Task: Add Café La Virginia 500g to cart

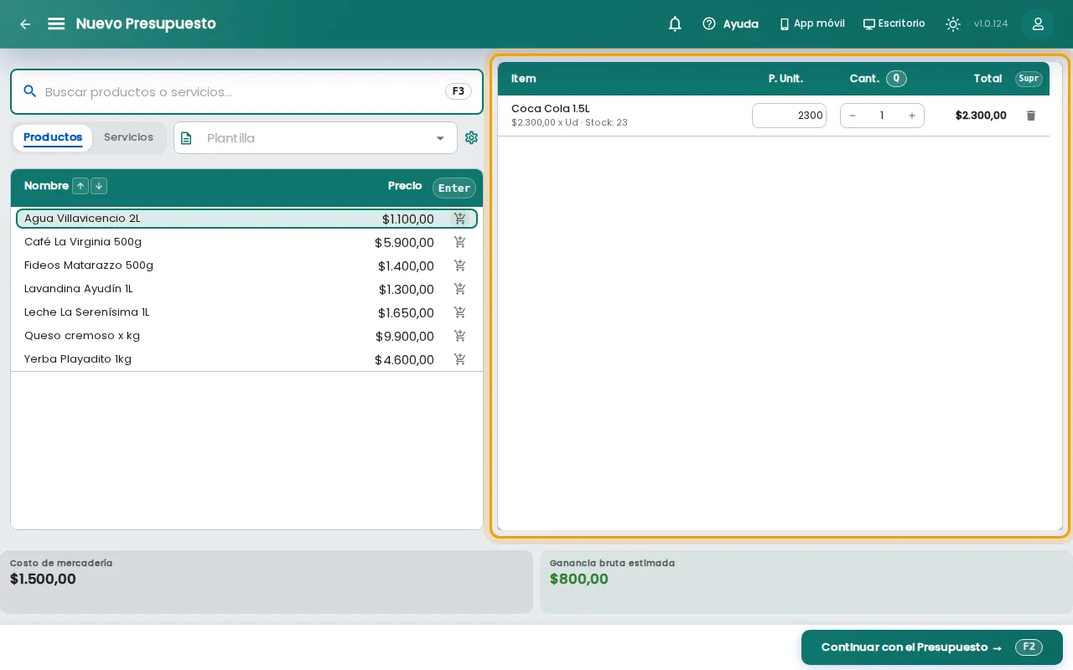Action: click(x=459, y=242)
